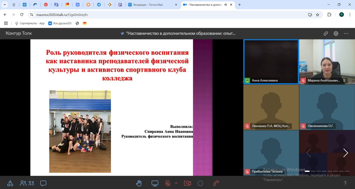
Task: Open the "Сертификаты - App" bookmark
Action: coord(30,23)
